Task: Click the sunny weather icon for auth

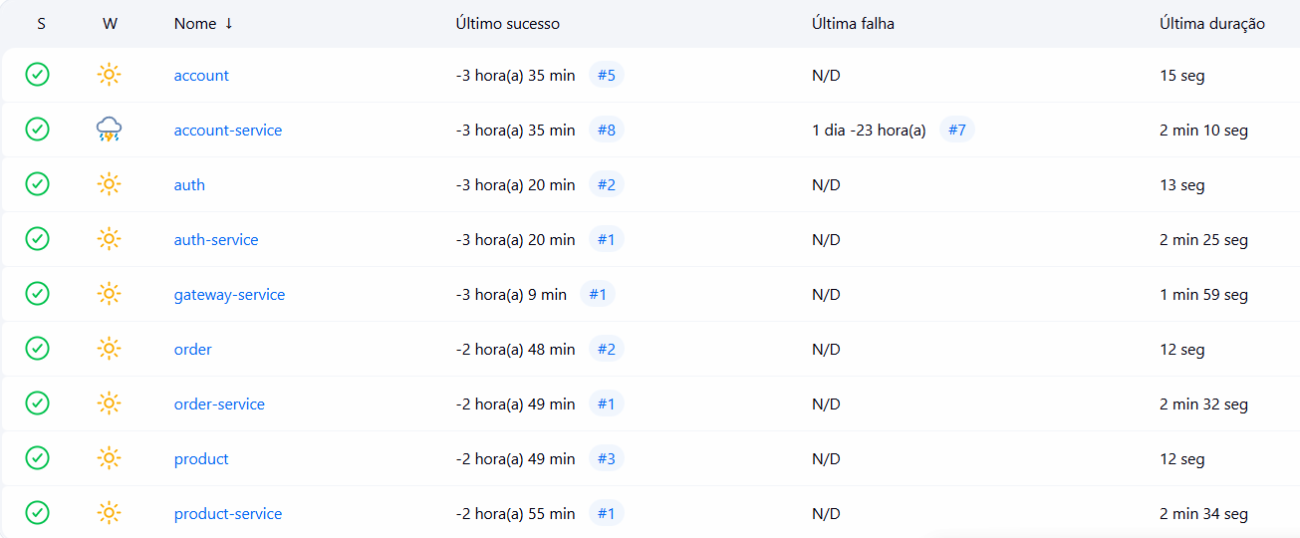Action: [110, 184]
